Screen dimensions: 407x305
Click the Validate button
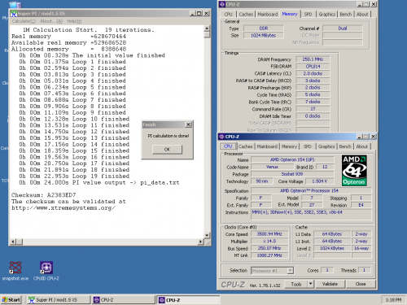click(330, 284)
